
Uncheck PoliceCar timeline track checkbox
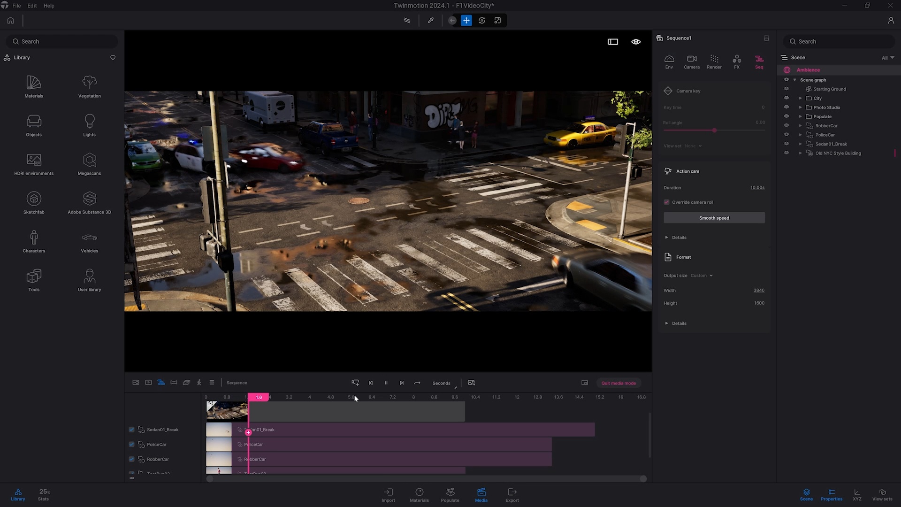coord(131,445)
